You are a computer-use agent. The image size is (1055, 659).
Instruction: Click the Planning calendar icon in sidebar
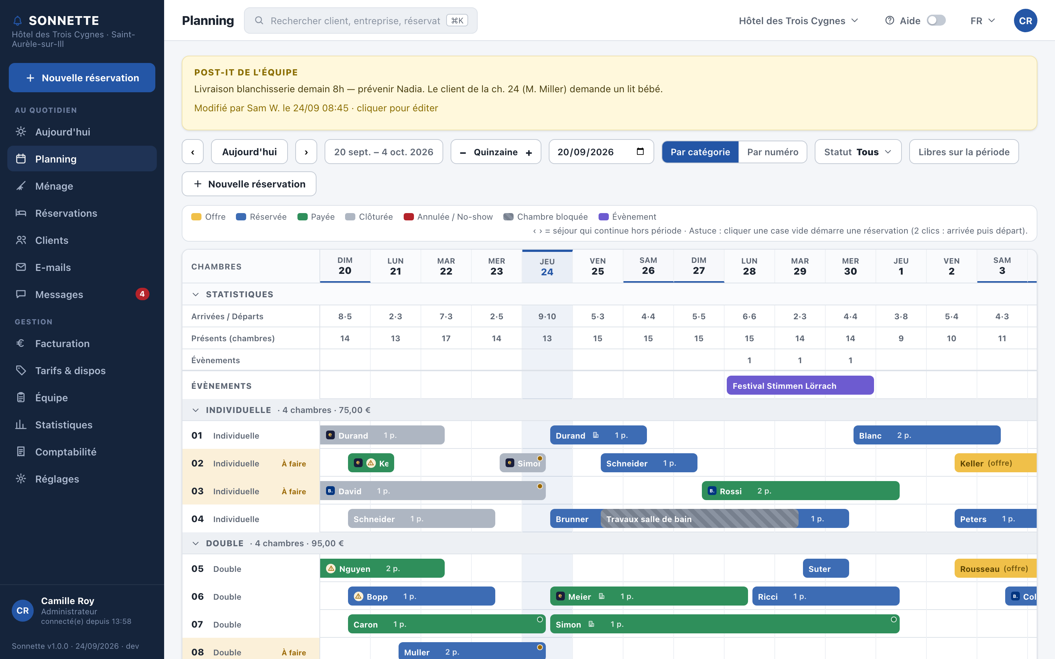(x=21, y=159)
